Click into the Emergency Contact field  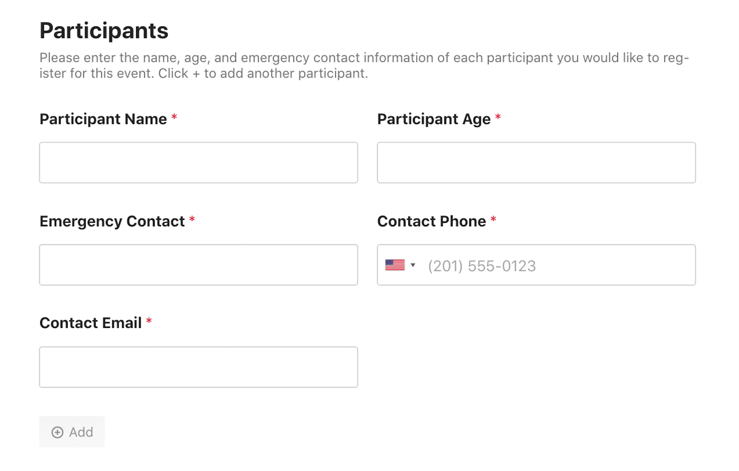click(199, 265)
